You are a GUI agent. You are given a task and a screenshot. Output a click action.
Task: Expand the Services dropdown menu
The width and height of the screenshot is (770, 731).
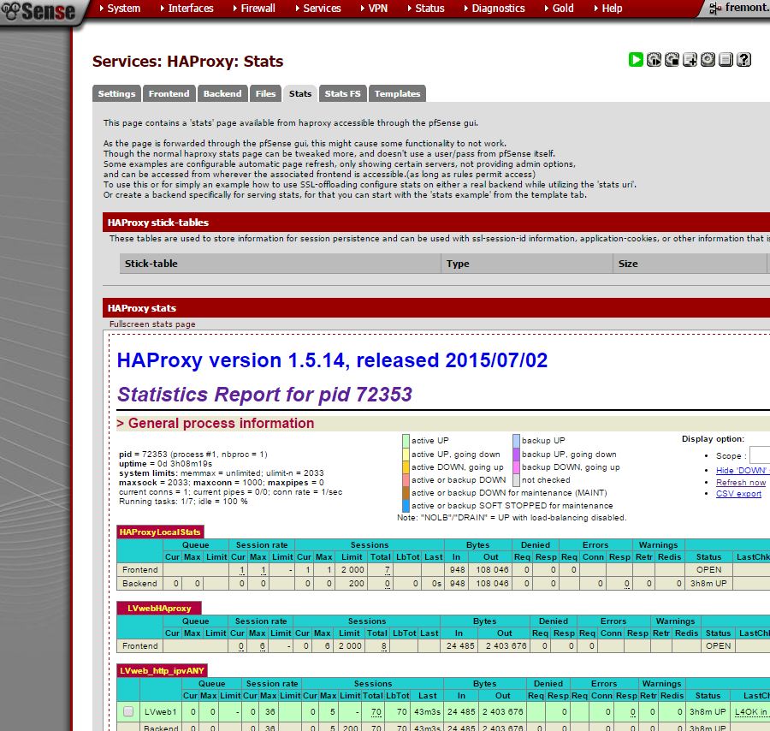tap(322, 9)
